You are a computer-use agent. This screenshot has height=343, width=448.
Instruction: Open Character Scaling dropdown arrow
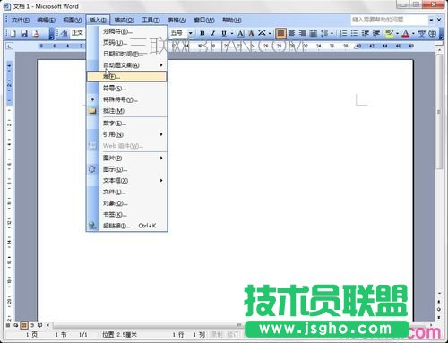click(270, 33)
